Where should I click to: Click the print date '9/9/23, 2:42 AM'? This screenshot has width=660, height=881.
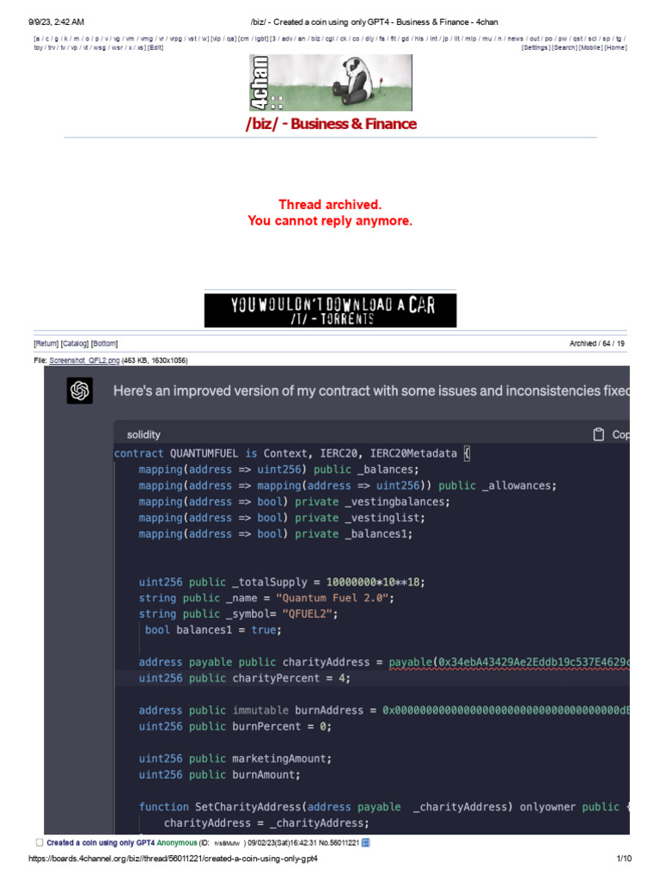tap(56, 22)
